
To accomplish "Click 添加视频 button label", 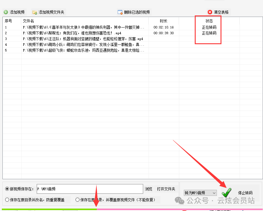I will [17, 12].
